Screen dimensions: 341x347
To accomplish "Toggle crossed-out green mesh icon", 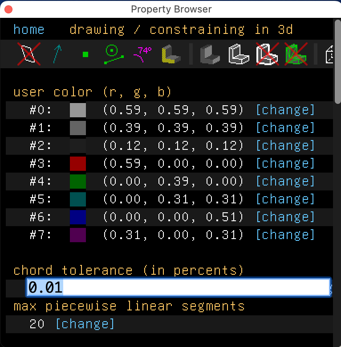I will [296, 54].
